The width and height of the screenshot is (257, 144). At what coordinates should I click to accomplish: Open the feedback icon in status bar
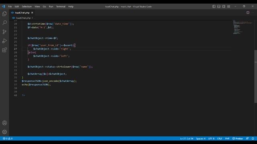coord(247,138)
